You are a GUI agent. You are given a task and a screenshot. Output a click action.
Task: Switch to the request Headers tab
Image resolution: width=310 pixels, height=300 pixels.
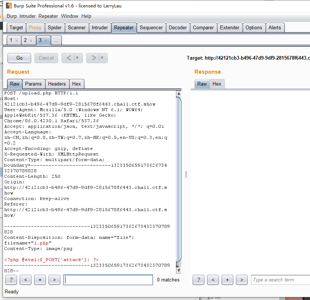pyautogui.click(x=57, y=84)
